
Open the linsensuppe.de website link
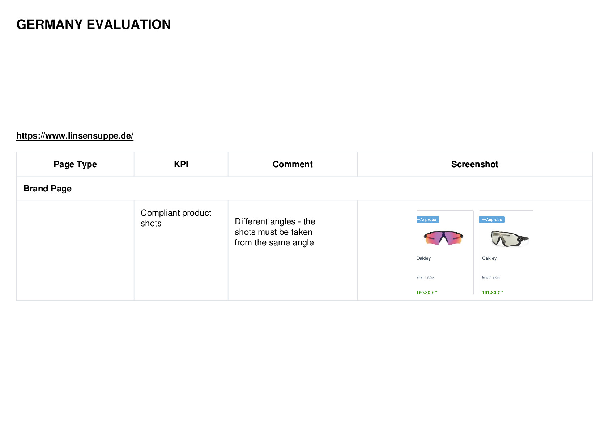75,136
